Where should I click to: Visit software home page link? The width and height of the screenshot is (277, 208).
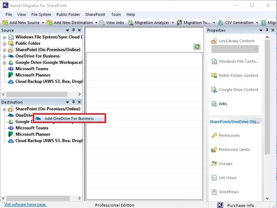pyautogui.click(x=25, y=204)
